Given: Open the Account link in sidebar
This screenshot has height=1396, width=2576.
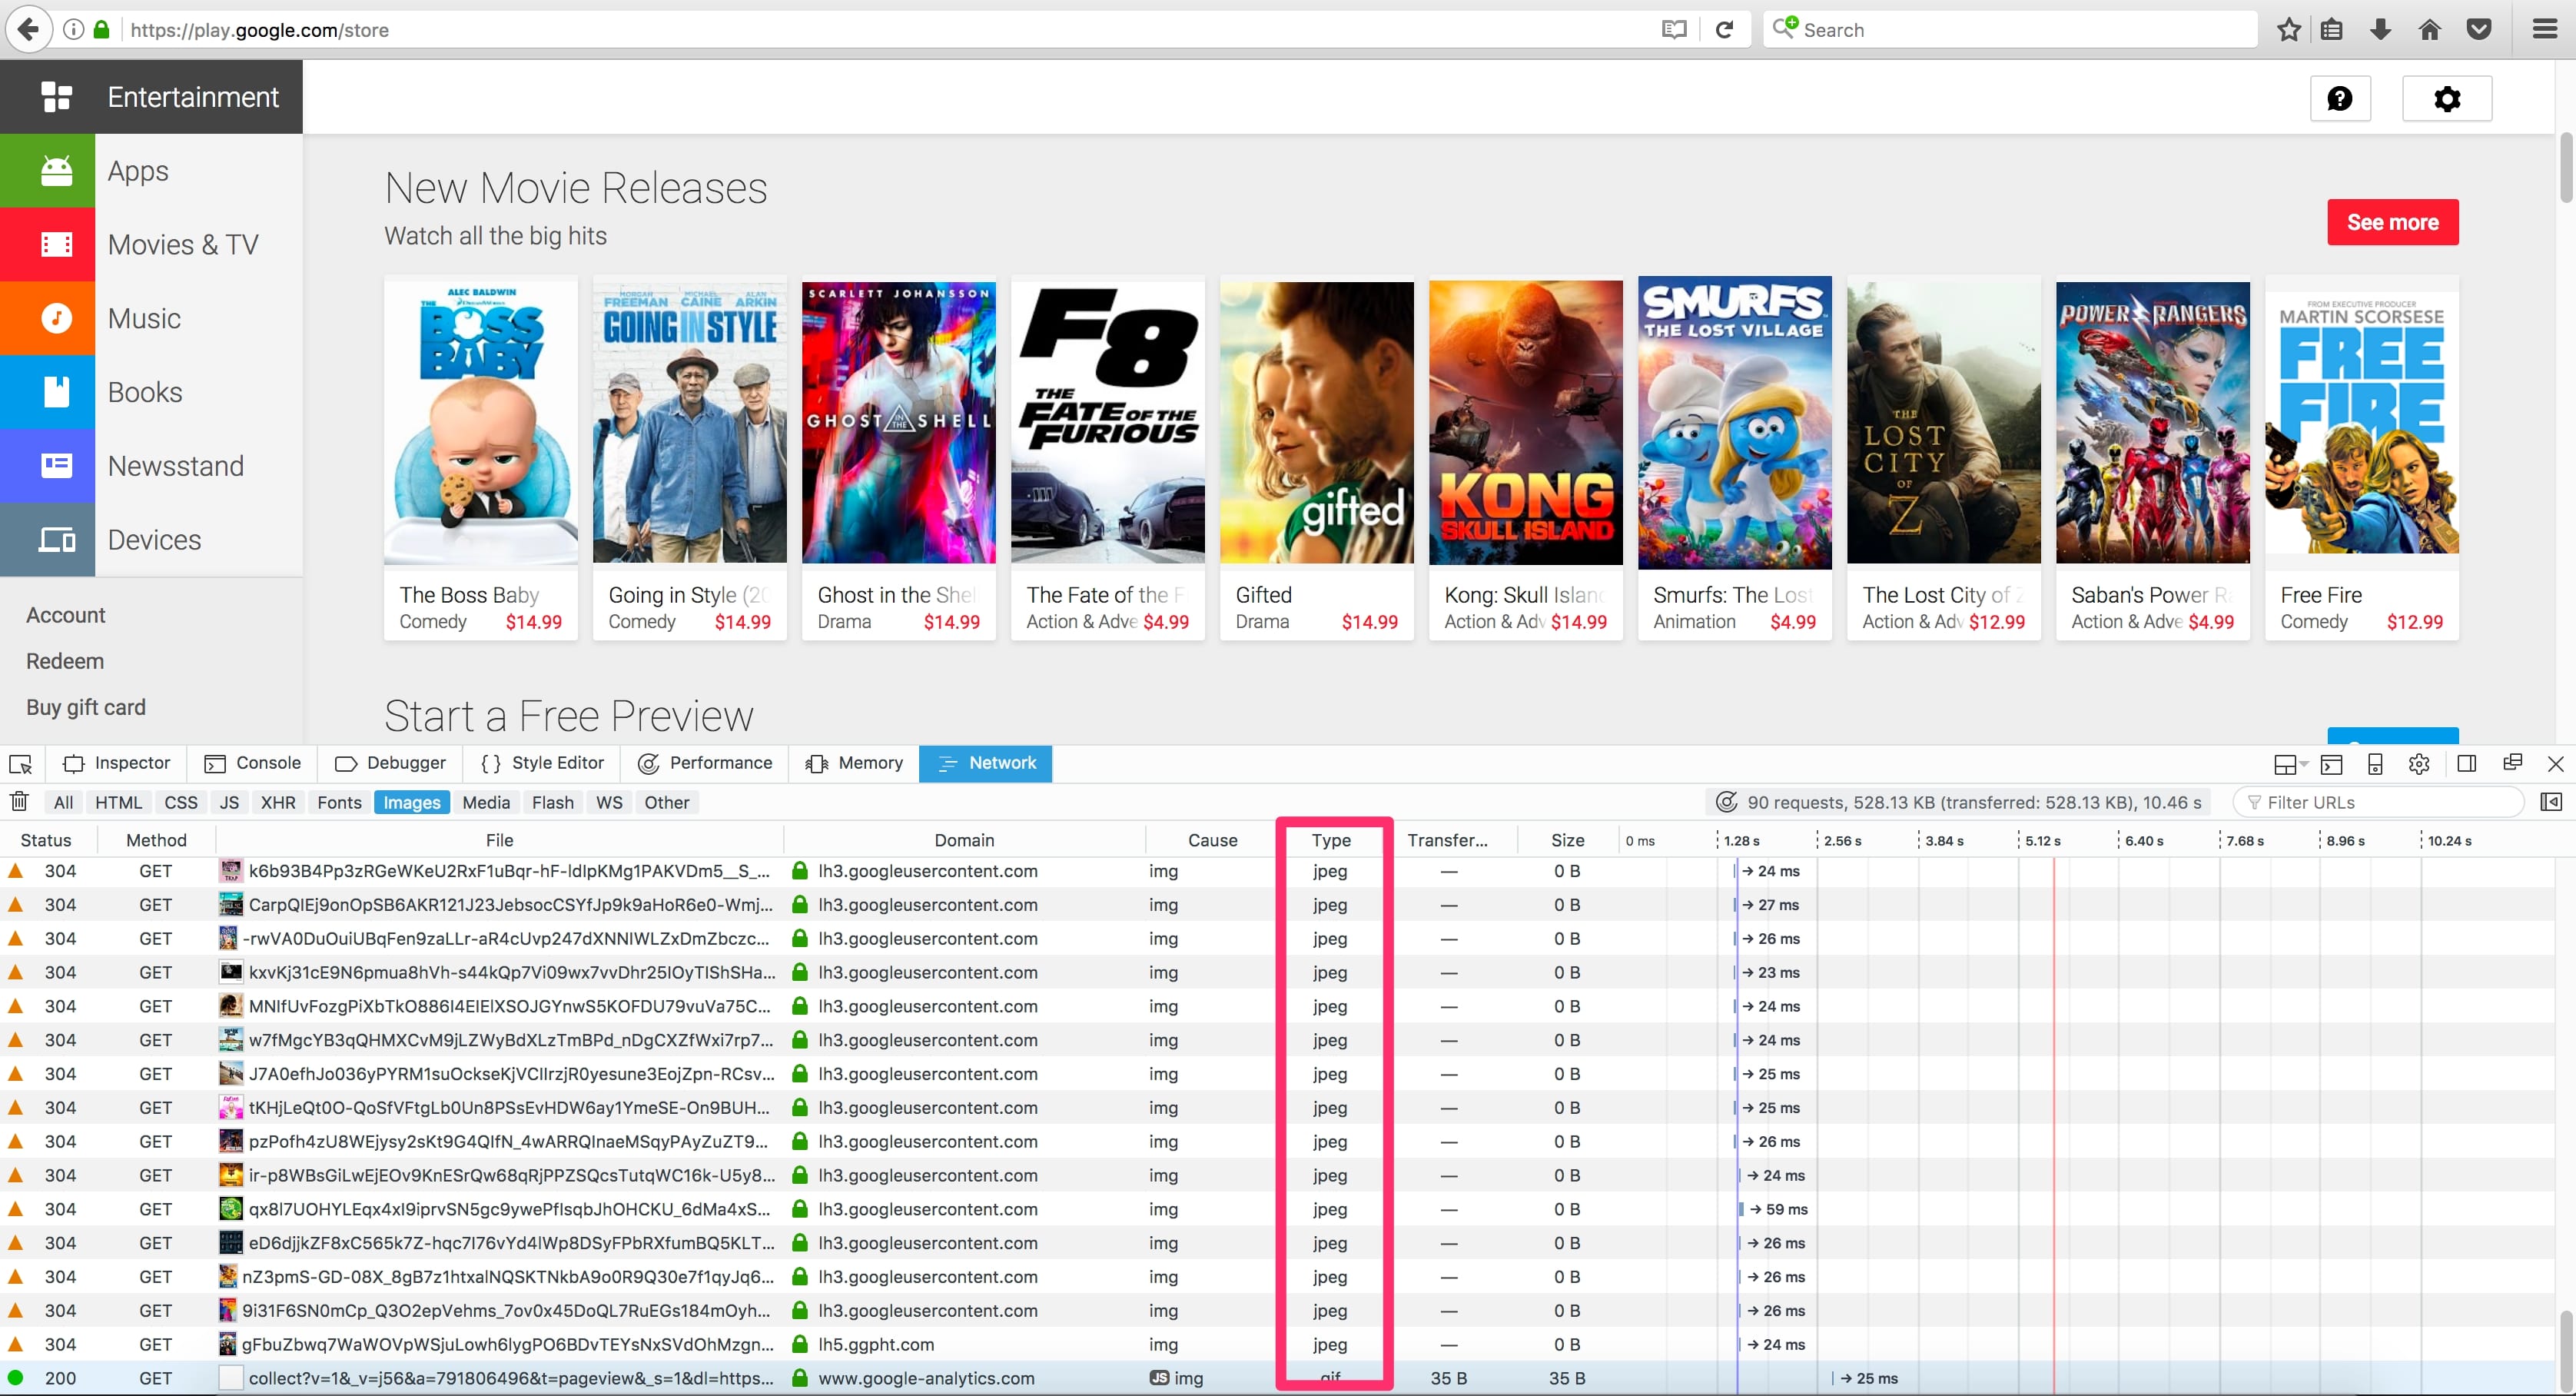Looking at the screenshot, I should pyautogui.click(x=65, y=615).
